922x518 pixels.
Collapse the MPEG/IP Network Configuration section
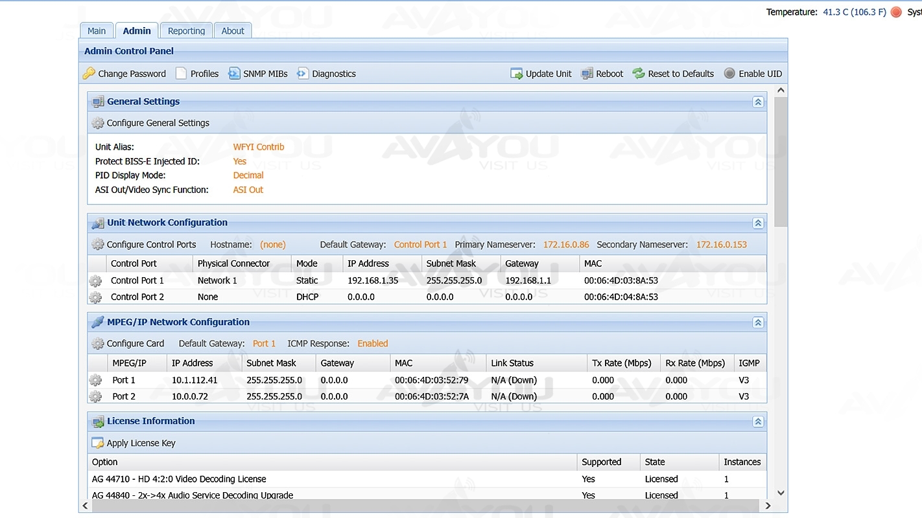757,322
